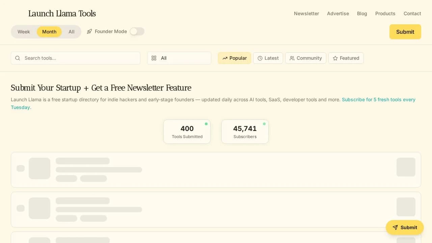Click the 45,741 Subscribers stat card
Viewport: 432px width, 243px height.
tap(245, 132)
